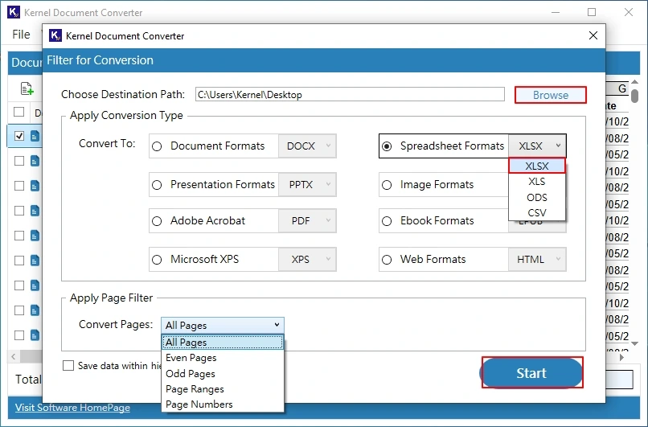The height and width of the screenshot is (427, 648).
Task: Click the file icon in the second document row
Action: 35,161
